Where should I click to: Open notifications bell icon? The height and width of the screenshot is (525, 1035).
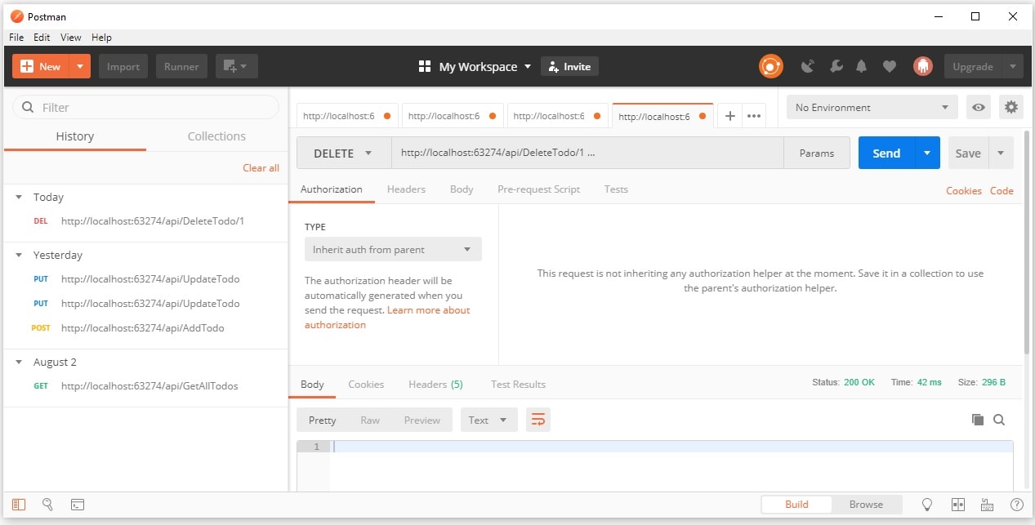coord(861,66)
